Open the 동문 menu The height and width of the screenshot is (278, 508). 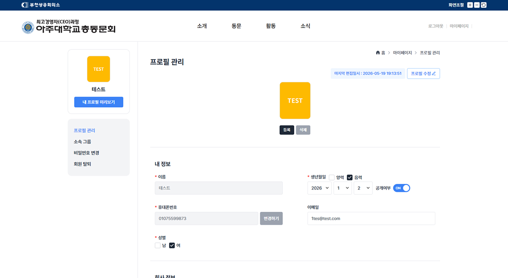(237, 26)
